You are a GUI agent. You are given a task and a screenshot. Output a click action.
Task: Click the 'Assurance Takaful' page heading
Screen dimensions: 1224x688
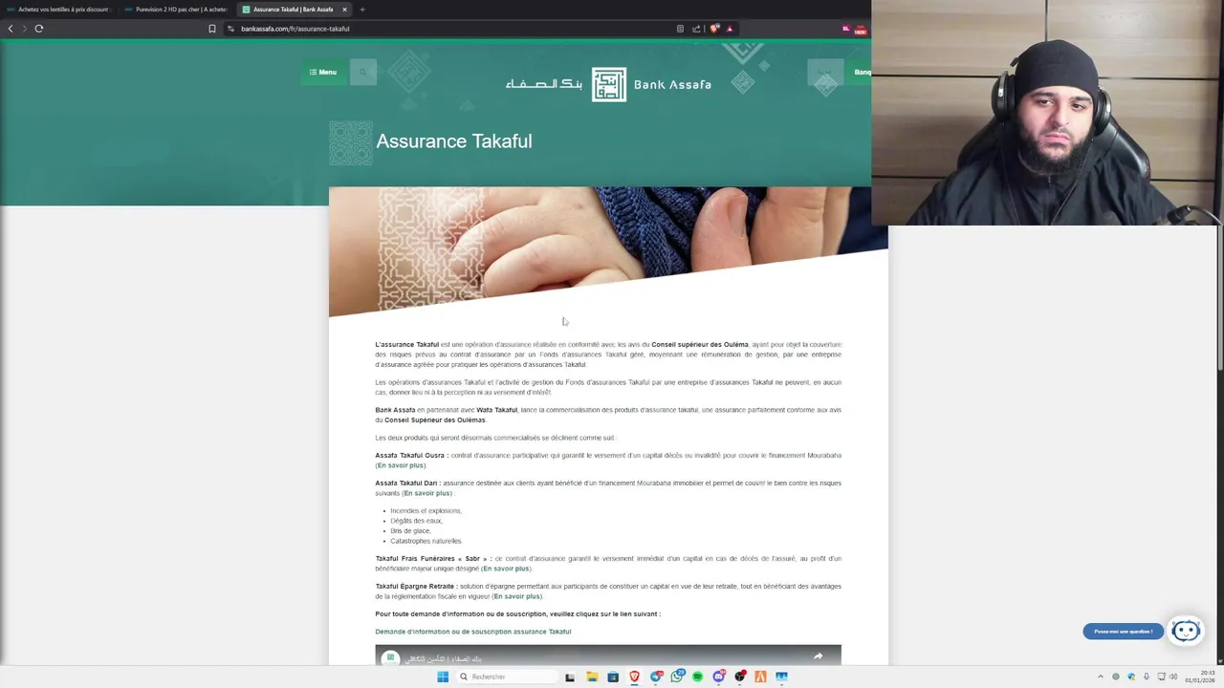[454, 141]
